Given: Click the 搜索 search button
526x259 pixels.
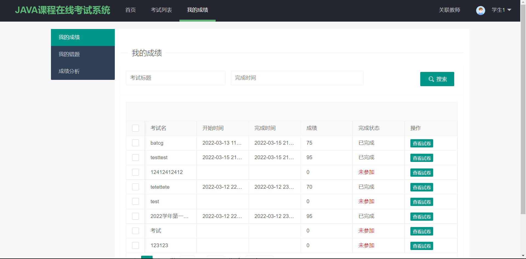Looking at the screenshot, I should [437, 79].
